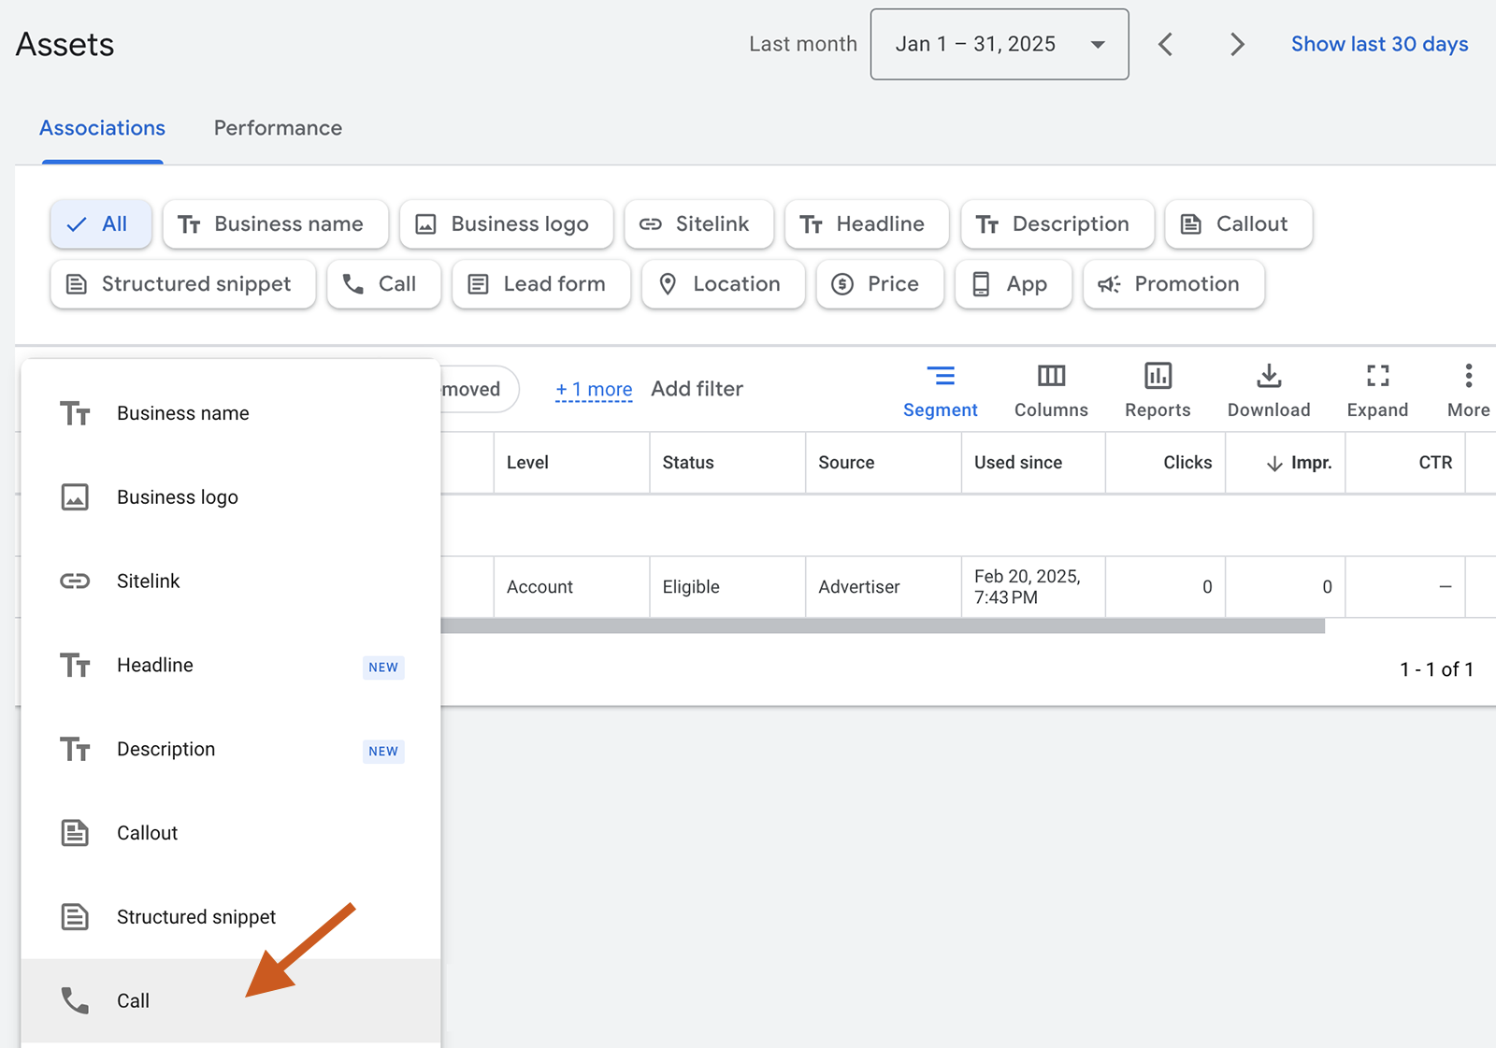Click Add filter in the filter bar
The image size is (1496, 1048).
tap(697, 389)
